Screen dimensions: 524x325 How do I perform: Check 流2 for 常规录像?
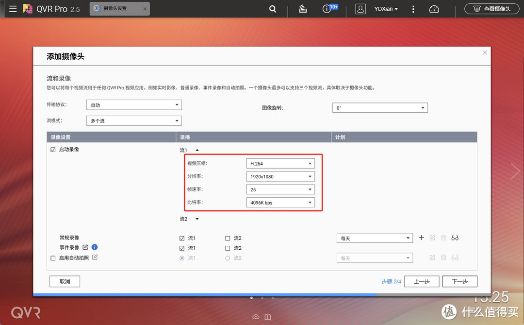click(227, 238)
